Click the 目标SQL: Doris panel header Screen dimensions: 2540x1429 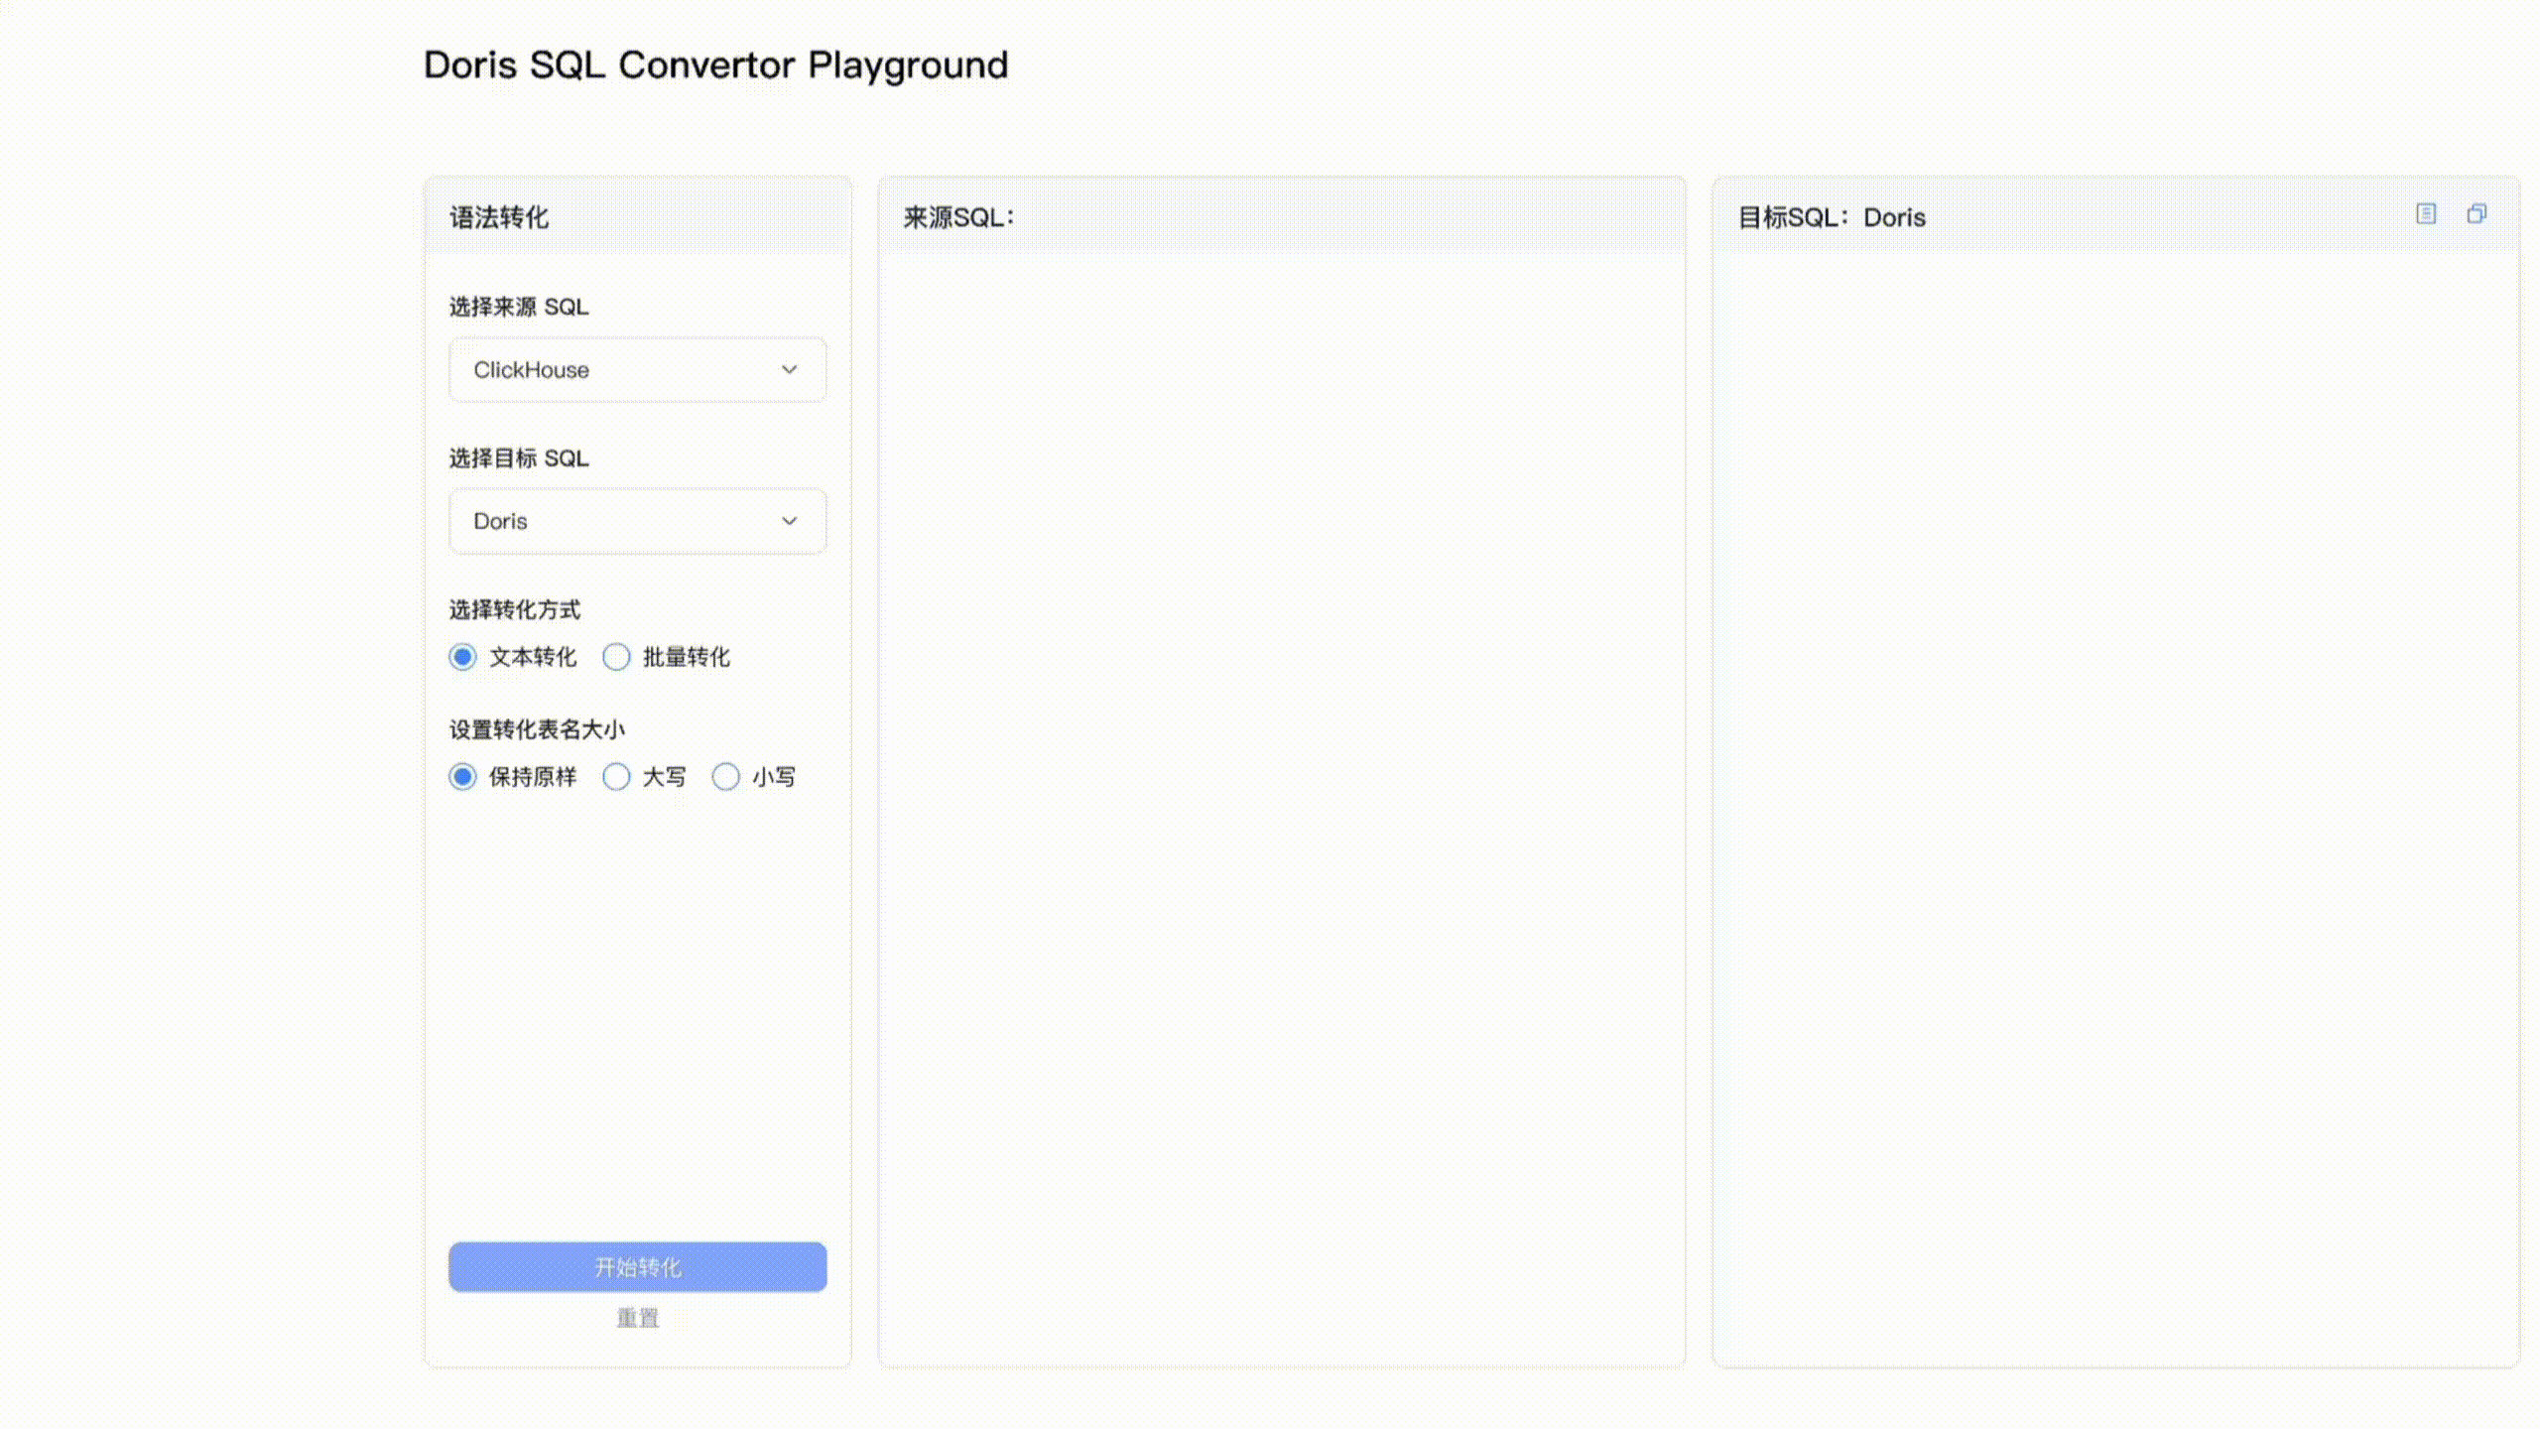[x=1831, y=217]
